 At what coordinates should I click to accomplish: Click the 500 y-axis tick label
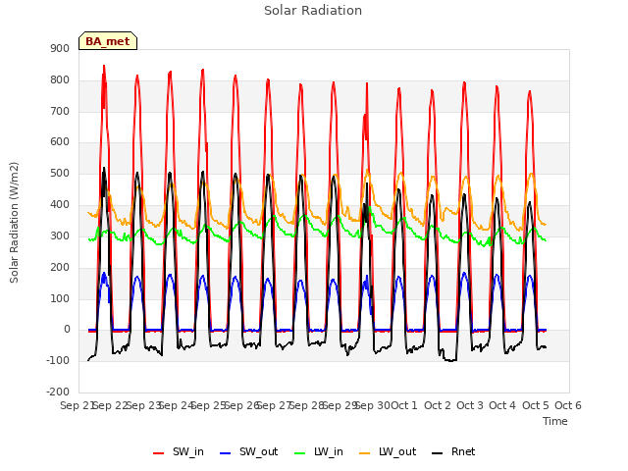(60, 174)
